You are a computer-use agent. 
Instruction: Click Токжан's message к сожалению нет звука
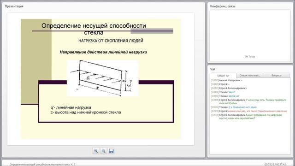coord(234,107)
